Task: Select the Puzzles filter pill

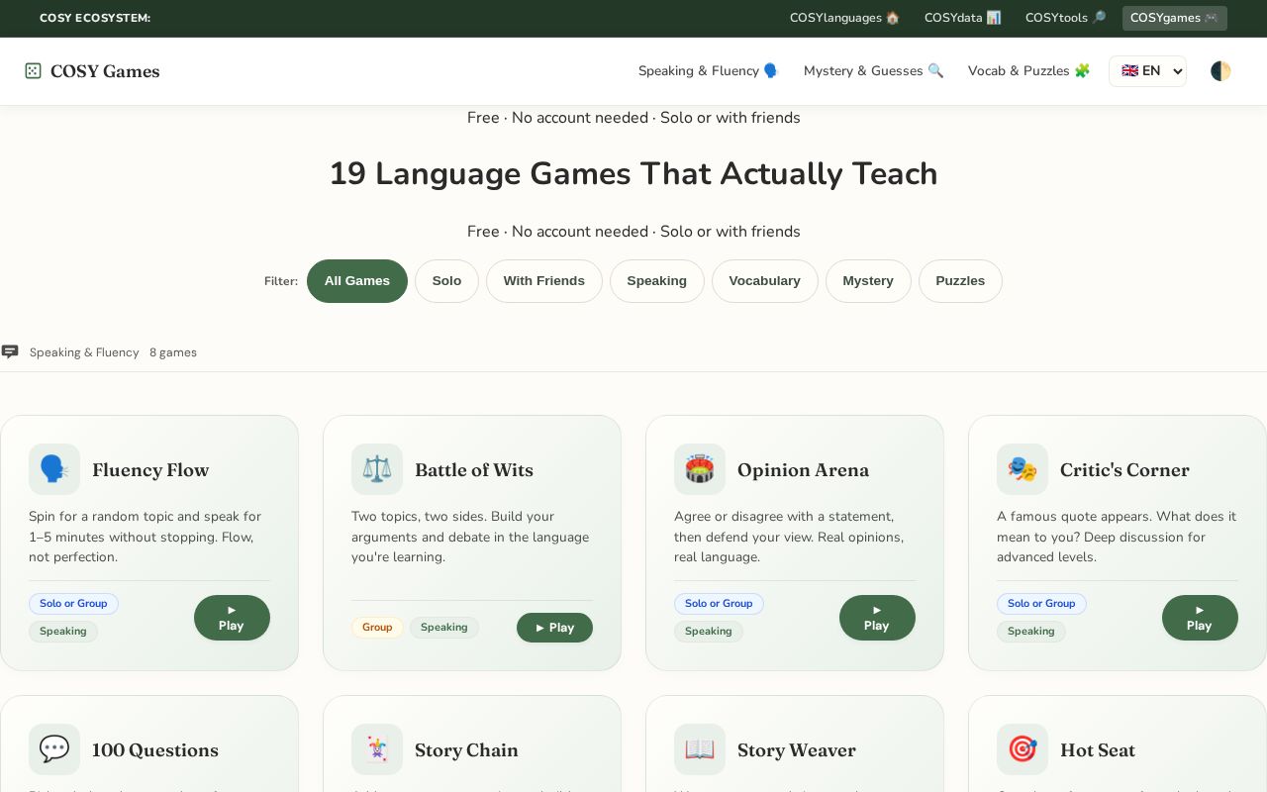Action: 960,281
